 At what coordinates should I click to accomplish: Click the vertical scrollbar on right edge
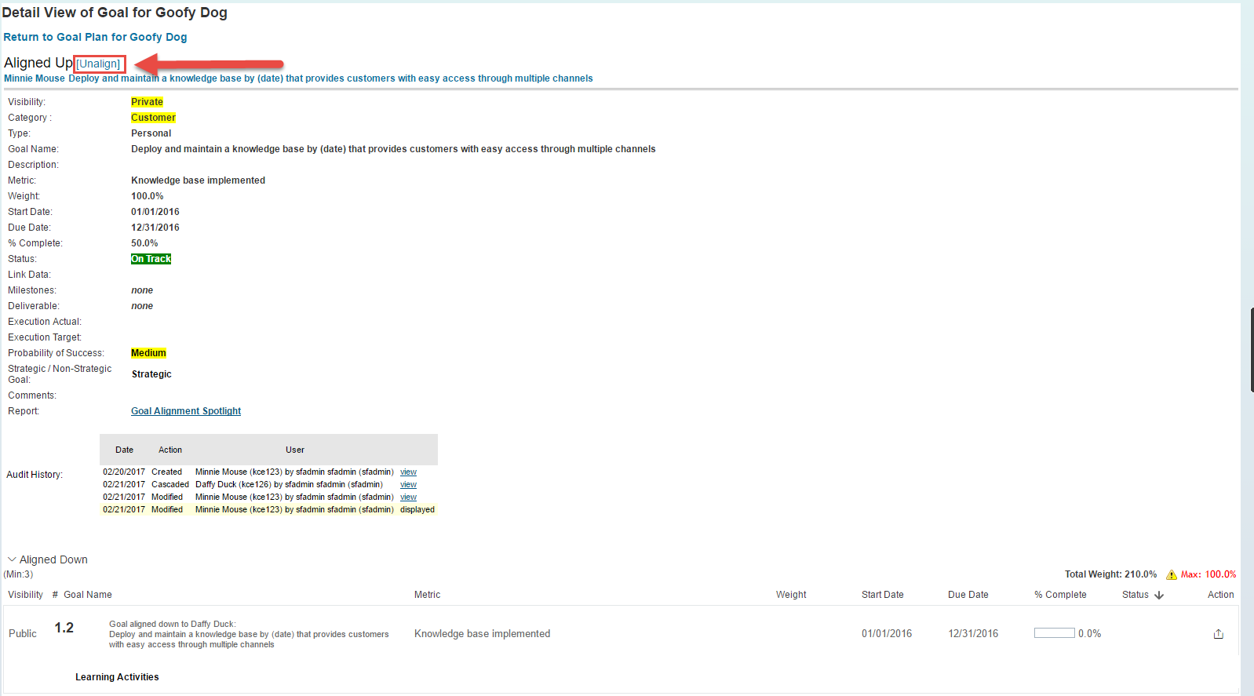point(1252,350)
